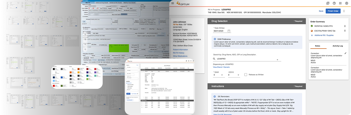
Task: Open the apps grid icon
Action: point(340,3)
